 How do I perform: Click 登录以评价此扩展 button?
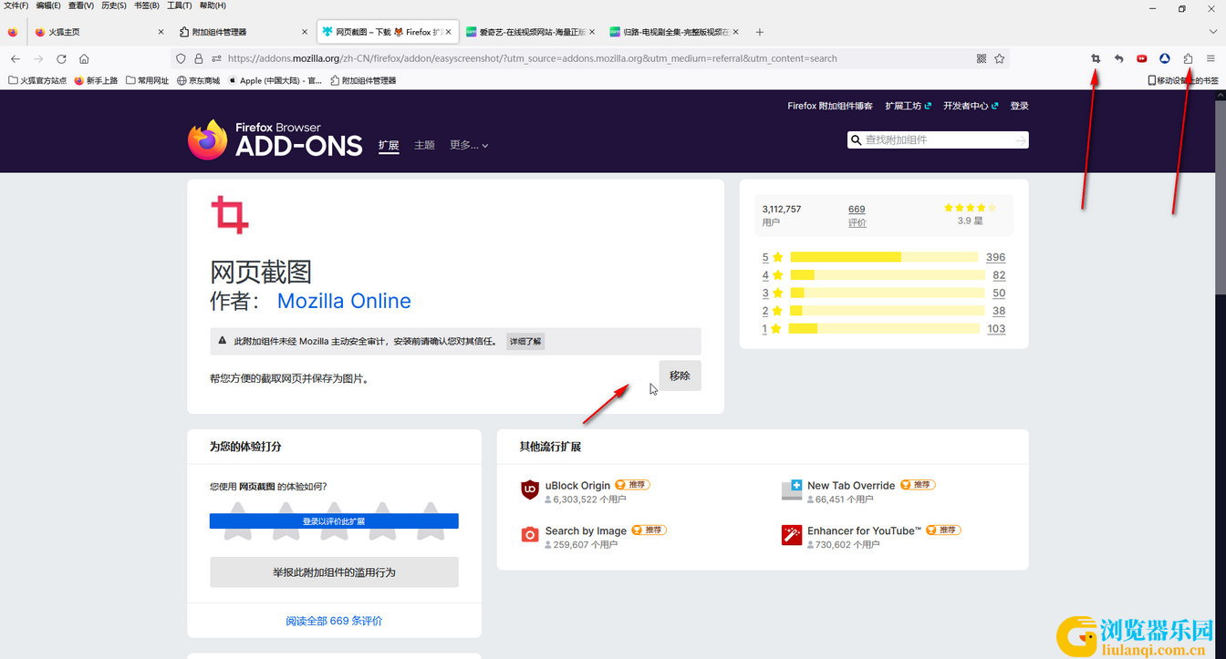[334, 521]
